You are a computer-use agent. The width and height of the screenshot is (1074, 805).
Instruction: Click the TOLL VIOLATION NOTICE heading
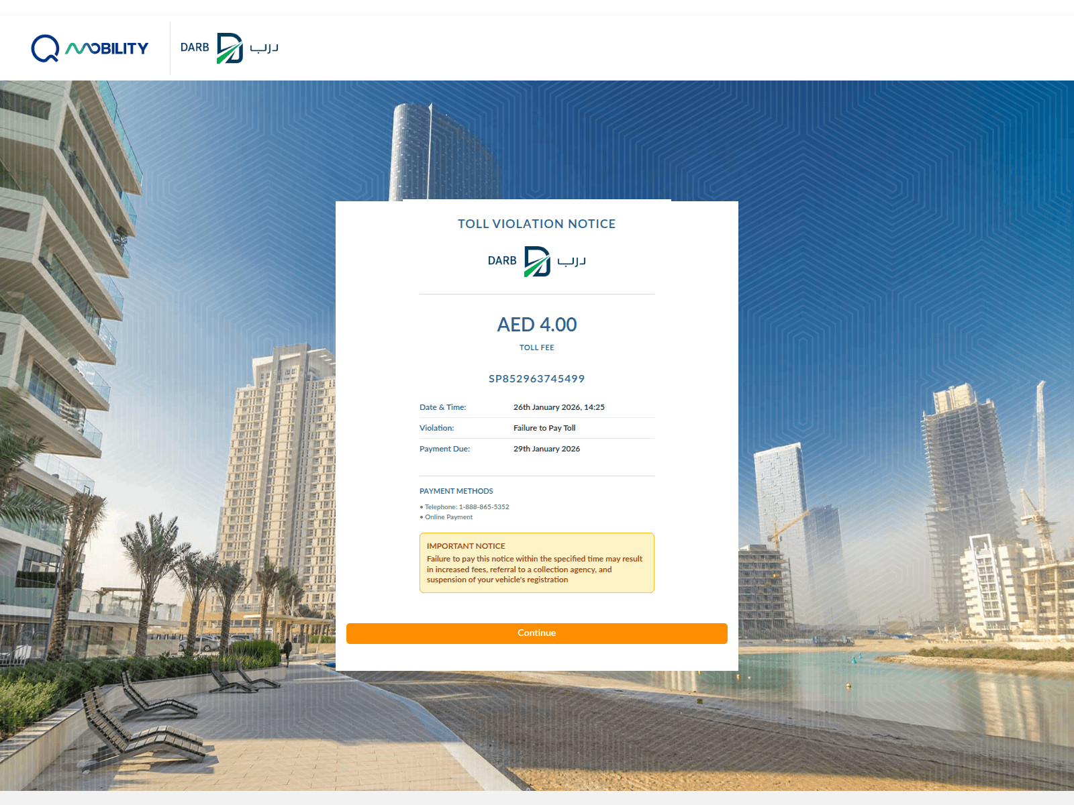[x=536, y=224]
